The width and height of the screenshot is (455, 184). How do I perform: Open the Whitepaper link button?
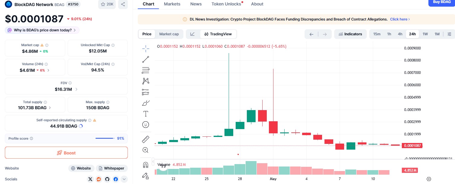[x=112, y=168]
